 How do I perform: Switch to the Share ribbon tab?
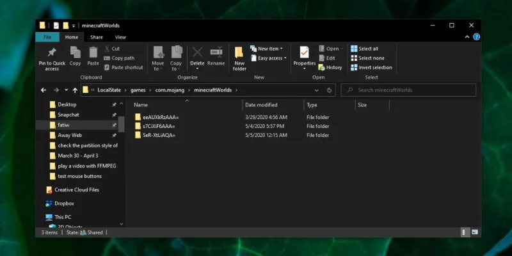coord(97,37)
